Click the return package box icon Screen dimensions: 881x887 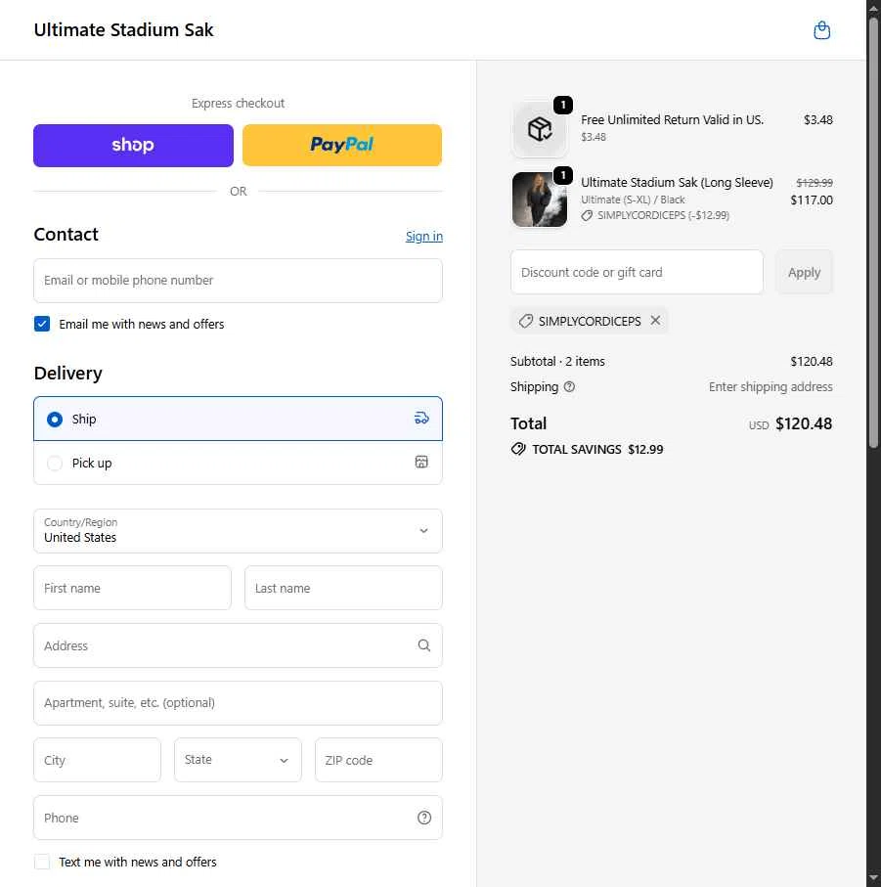click(x=540, y=129)
